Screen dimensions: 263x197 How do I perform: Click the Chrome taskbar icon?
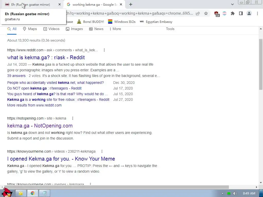(x=33, y=193)
